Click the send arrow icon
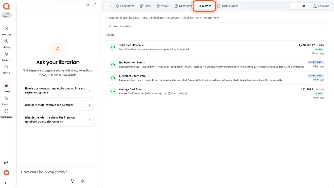Viewport: 334px width, 188px height. tap(73, 181)
